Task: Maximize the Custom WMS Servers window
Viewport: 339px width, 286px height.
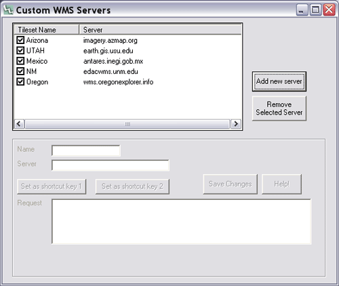Action: pyautogui.click(x=315, y=10)
